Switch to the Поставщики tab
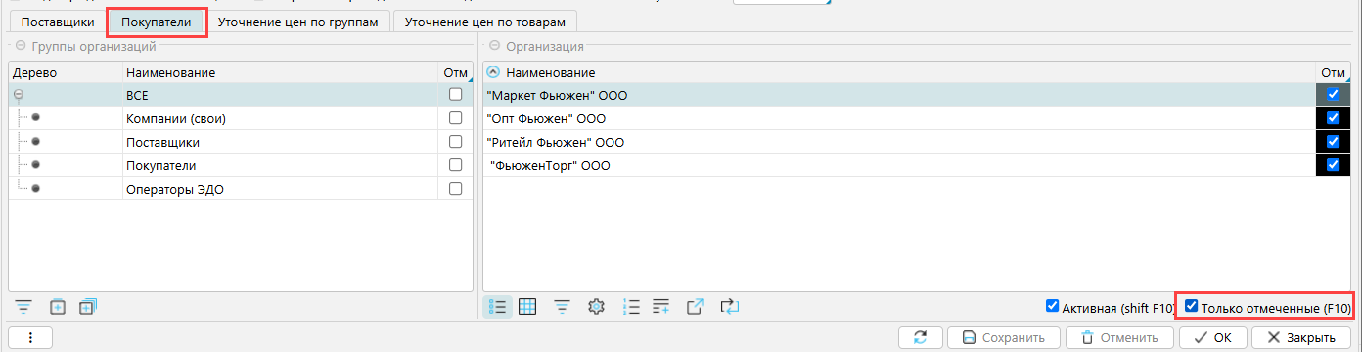The width and height of the screenshot is (1362, 352). click(x=58, y=21)
